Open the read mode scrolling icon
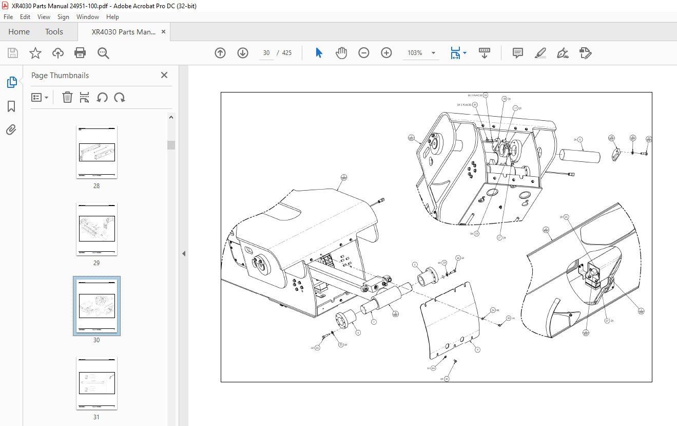The width and height of the screenshot is (677, 426). coord(485,53)
